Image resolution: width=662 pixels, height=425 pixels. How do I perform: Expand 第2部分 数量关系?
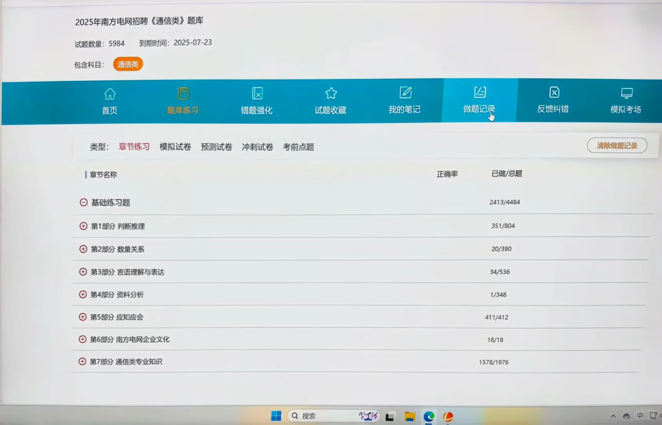(x=83, y=249)
